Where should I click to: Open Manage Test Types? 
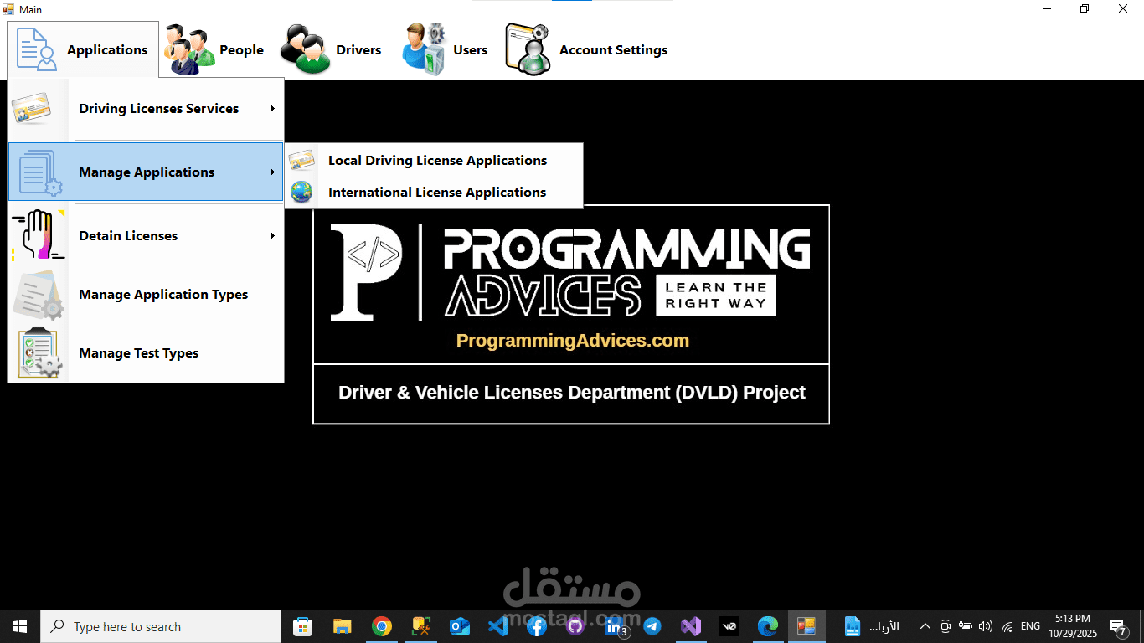(146, 353)
